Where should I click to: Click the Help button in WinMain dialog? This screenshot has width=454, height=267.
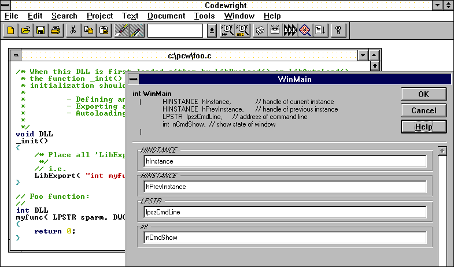(423, 127)
